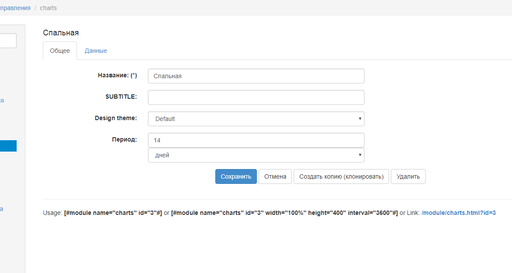This screenshot has width=512, height=273.
Task: Click the charts breadcrumb item
Action: 48,8
